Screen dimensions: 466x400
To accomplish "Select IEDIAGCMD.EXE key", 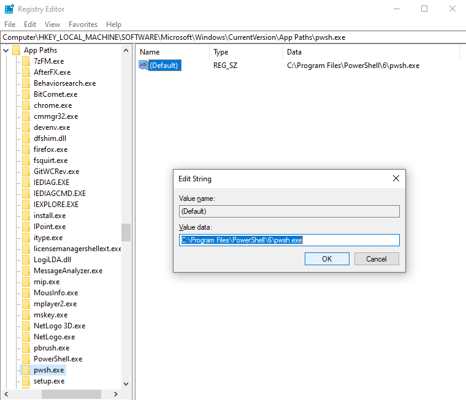I will 59,194.
